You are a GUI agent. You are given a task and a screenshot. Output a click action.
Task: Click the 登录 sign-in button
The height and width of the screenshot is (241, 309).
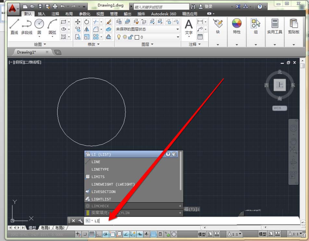pyautogui.click(x=205, y=6)
